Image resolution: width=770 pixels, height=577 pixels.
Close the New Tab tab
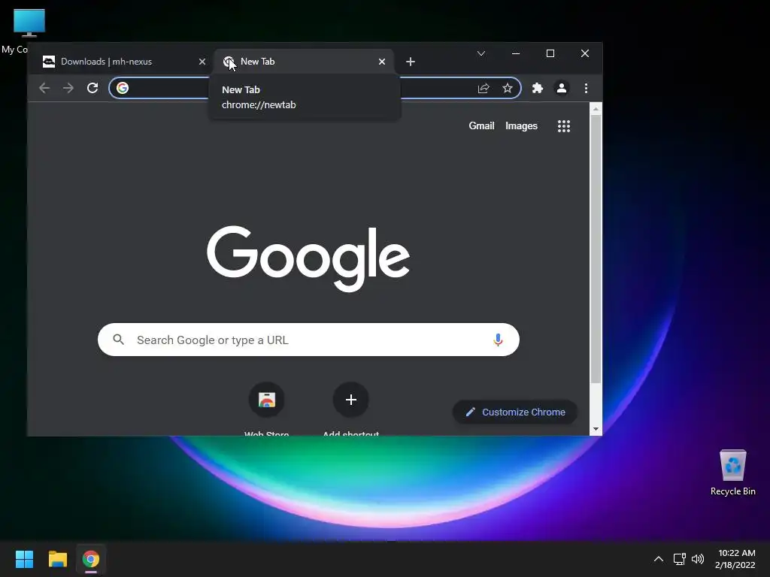click(381, 62)
